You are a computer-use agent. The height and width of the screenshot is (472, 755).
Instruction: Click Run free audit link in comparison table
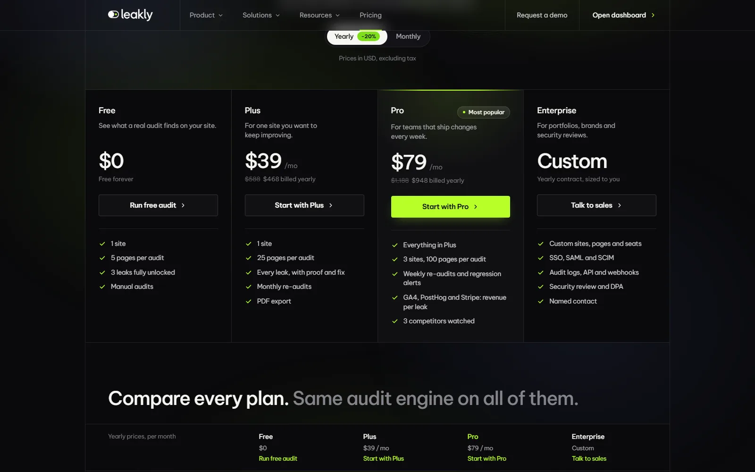pyautogui.click(x=278, y=458)
